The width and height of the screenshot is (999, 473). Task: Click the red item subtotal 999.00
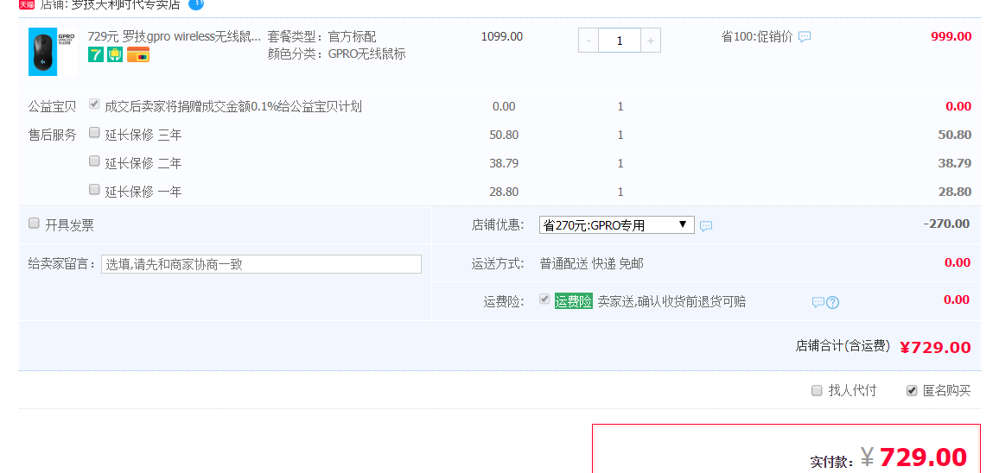pos(951,37)
